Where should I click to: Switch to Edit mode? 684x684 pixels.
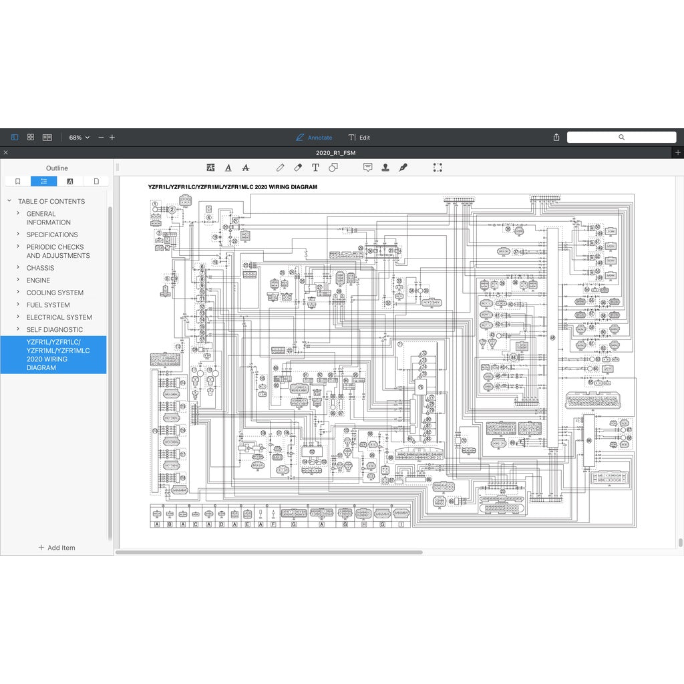359,138
